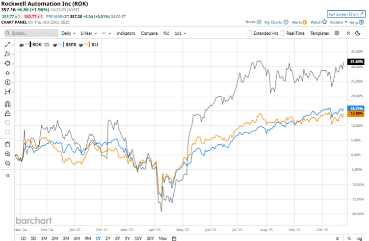
Task: Click the redo arrow icon
Action: pyautogui.click(x=7, y=132)
